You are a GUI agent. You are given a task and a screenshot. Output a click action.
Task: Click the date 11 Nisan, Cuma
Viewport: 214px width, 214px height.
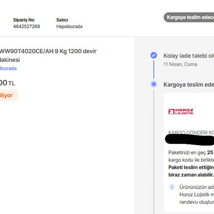[180, 64]
